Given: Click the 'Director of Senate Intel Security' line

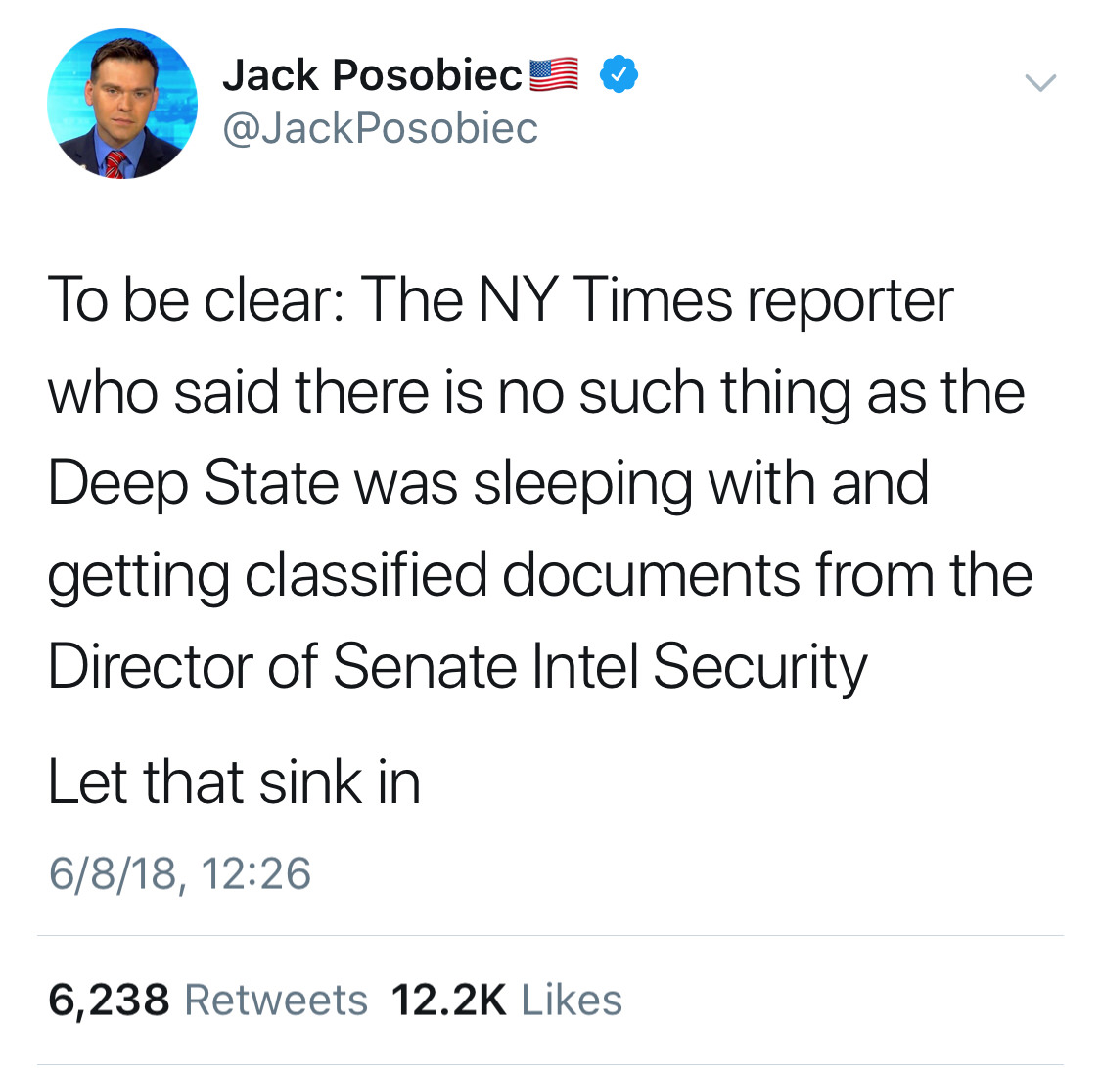Looking at the screenshot, I should coord(458,667).
